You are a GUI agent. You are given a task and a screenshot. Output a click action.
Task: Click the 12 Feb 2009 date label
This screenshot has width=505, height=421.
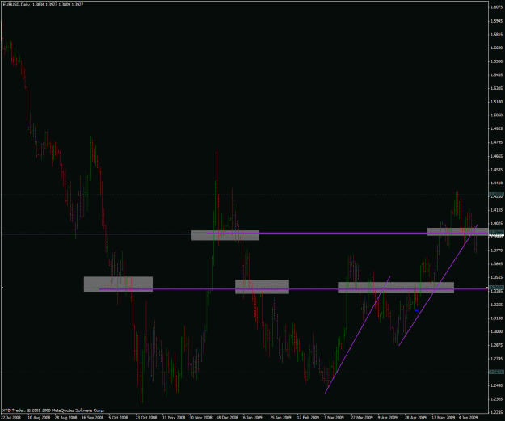click(308, 418)
